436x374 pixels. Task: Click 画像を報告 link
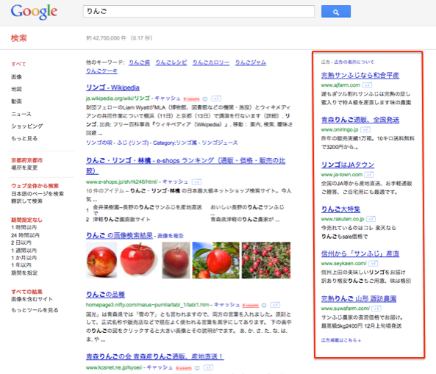click(171, 236)
